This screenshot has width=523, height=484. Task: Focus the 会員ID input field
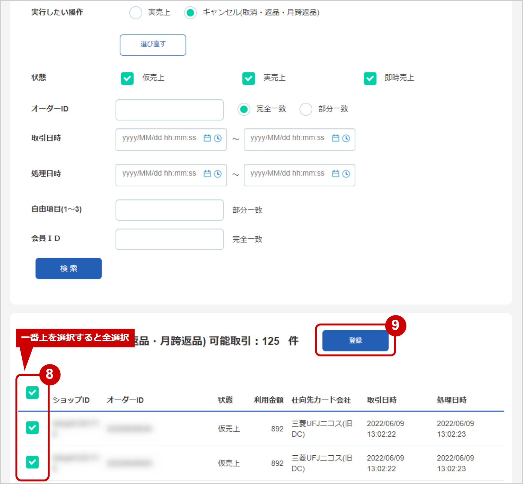(170, 239)
